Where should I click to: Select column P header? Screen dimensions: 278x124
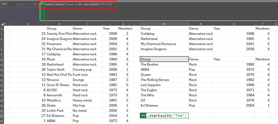pos(263,24)
